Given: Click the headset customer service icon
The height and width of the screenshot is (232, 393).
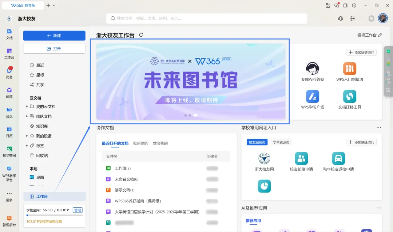Looking at the screenshot, I should tap(340, 19).
